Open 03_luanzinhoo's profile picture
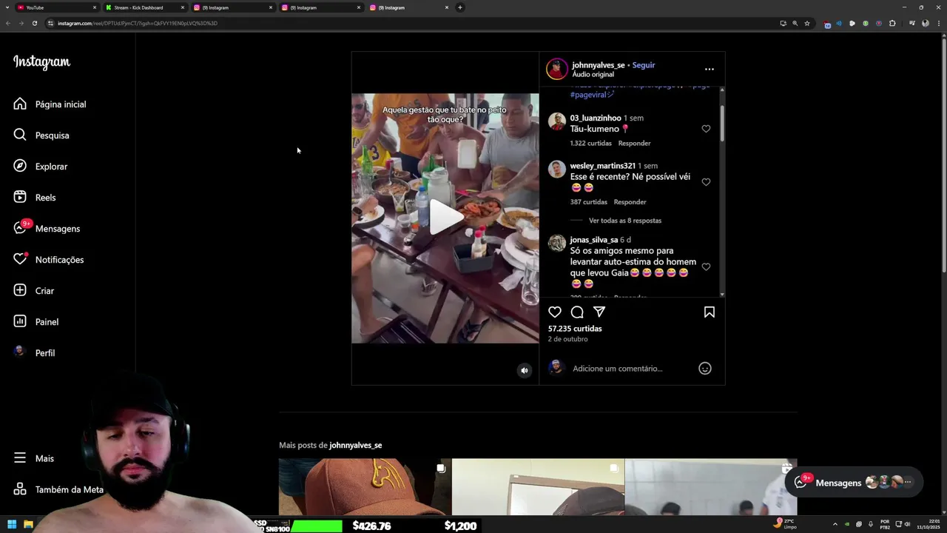Viewport: 947px width, 533px height. pos(557,121)
